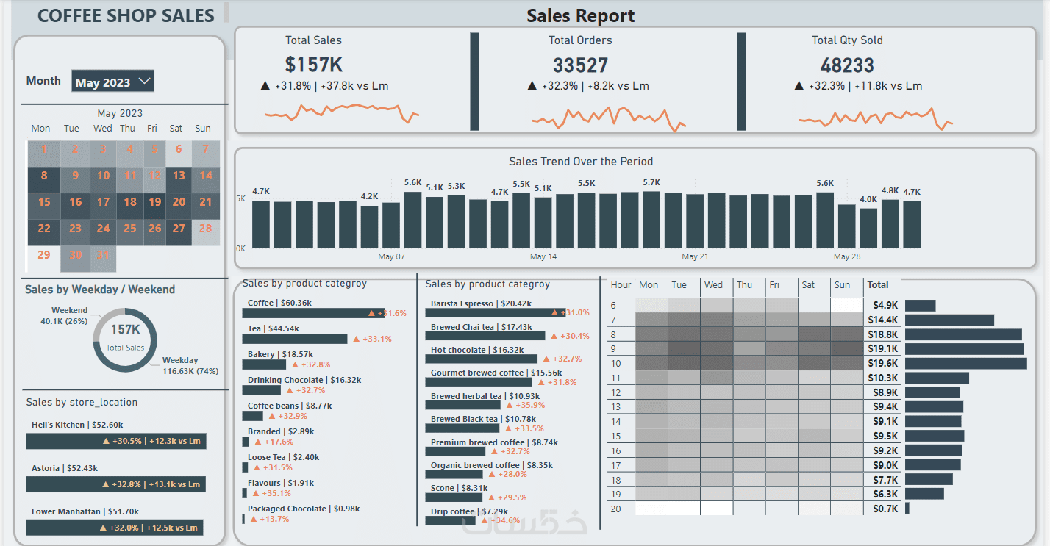Image resolution: width=1050 pixels, height=546 pixels.
Task: Select the Hell's Kitchen store bar
Action: point(116,441)
